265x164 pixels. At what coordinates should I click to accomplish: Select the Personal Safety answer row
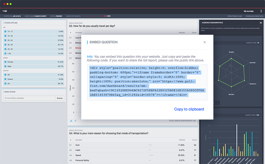click(x=133, y=160)
